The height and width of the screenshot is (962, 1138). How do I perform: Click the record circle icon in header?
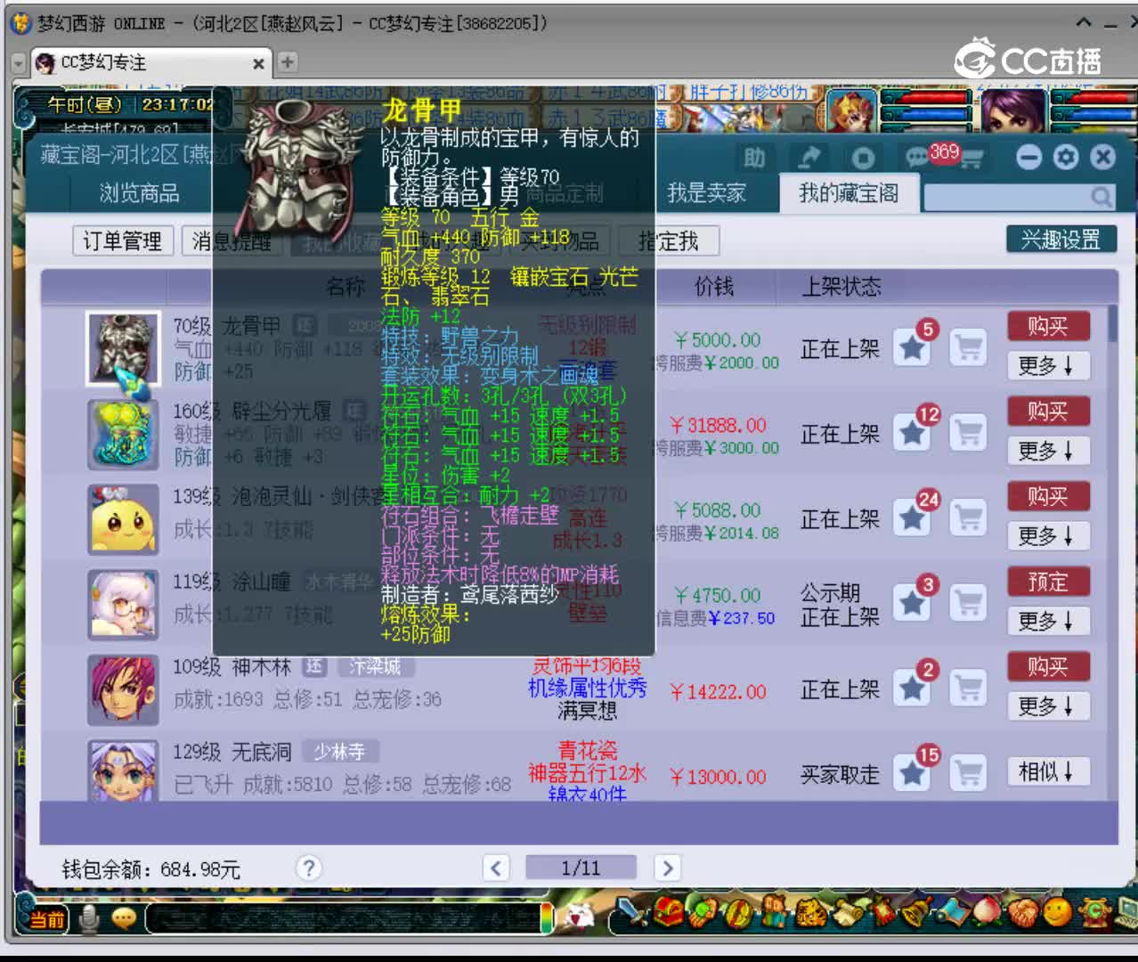click(862, 159)
